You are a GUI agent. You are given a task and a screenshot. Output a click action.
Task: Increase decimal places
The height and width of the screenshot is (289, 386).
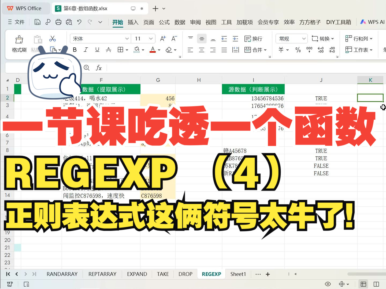point(321,50)
